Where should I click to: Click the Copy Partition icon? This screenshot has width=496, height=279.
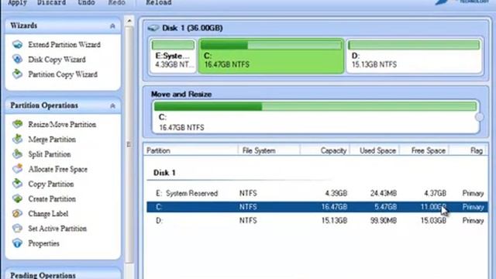click(x=17, y=184)
